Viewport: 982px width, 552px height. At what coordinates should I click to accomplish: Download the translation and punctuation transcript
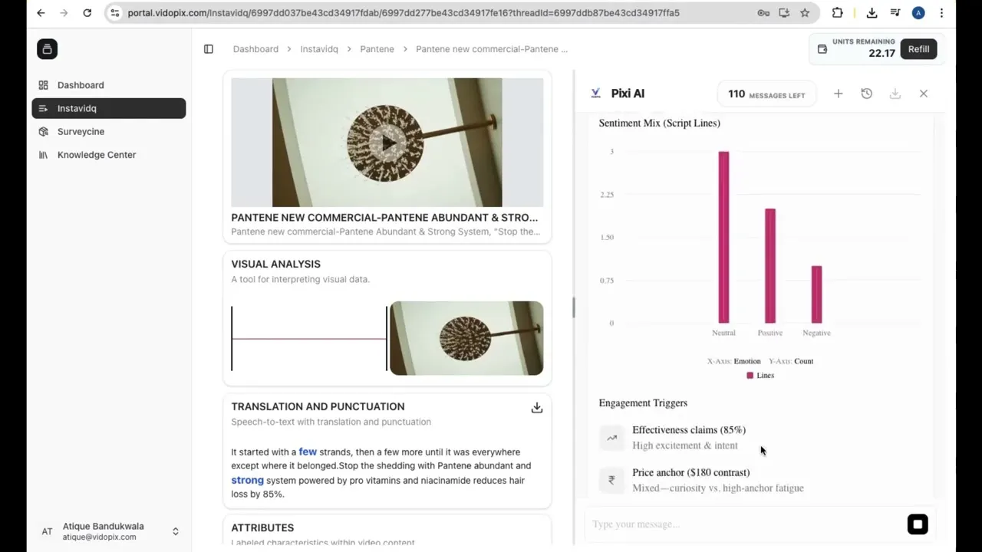(537, 408)
